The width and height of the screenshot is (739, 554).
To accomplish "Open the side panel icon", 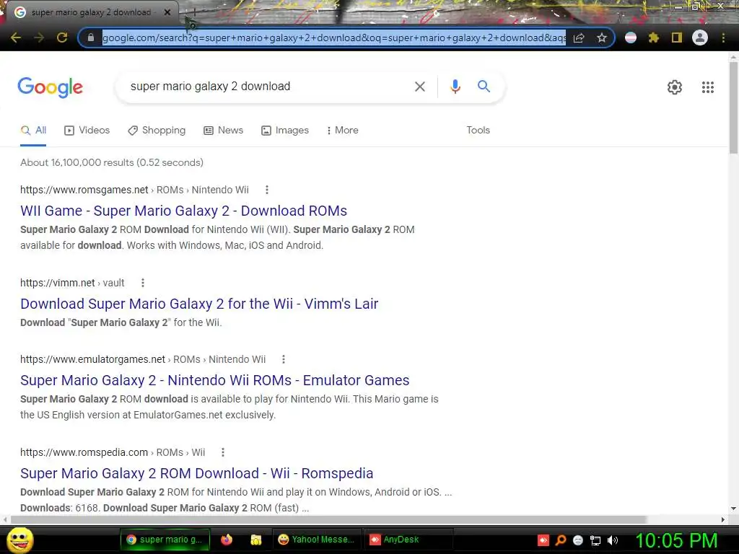I will point(677,38).
